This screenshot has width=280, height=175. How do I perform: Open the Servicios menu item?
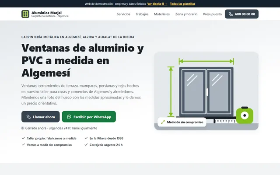click(123, 14)
